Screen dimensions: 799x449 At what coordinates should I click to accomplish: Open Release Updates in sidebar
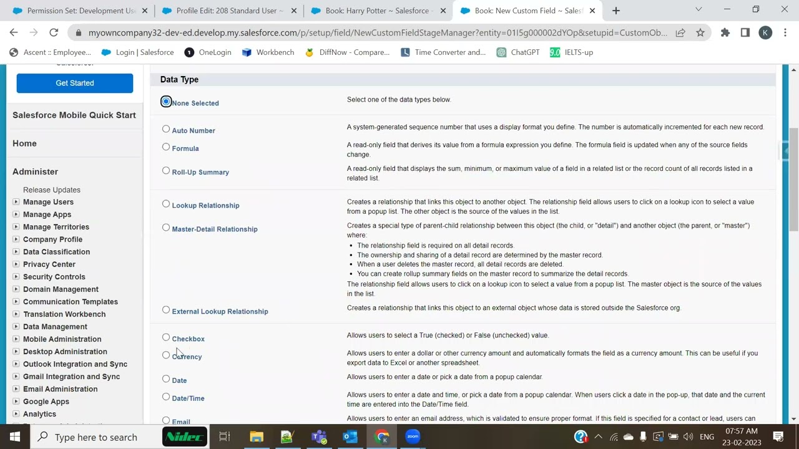click(x=52, y=190)
